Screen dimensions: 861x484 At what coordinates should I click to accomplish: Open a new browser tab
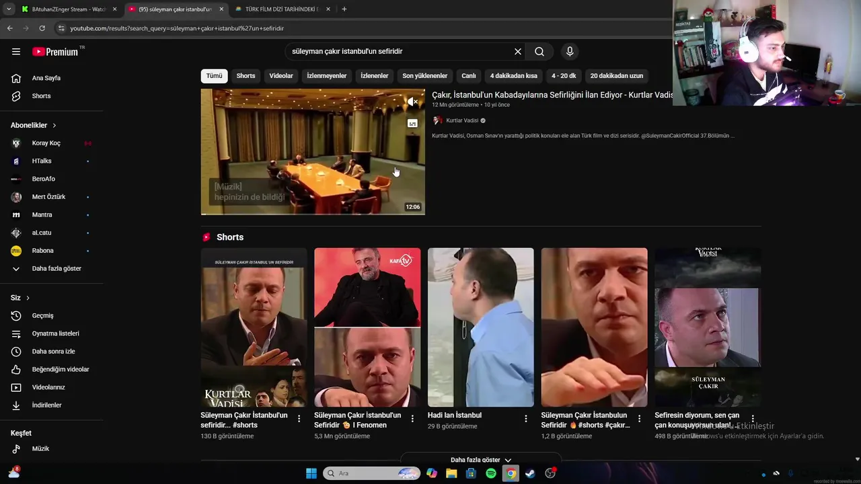[344, 9]
